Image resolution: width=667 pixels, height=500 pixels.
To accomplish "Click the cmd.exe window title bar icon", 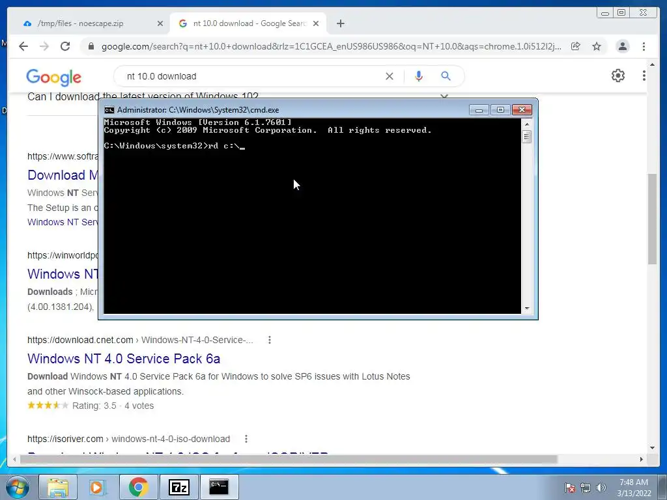I will point(109,110).
